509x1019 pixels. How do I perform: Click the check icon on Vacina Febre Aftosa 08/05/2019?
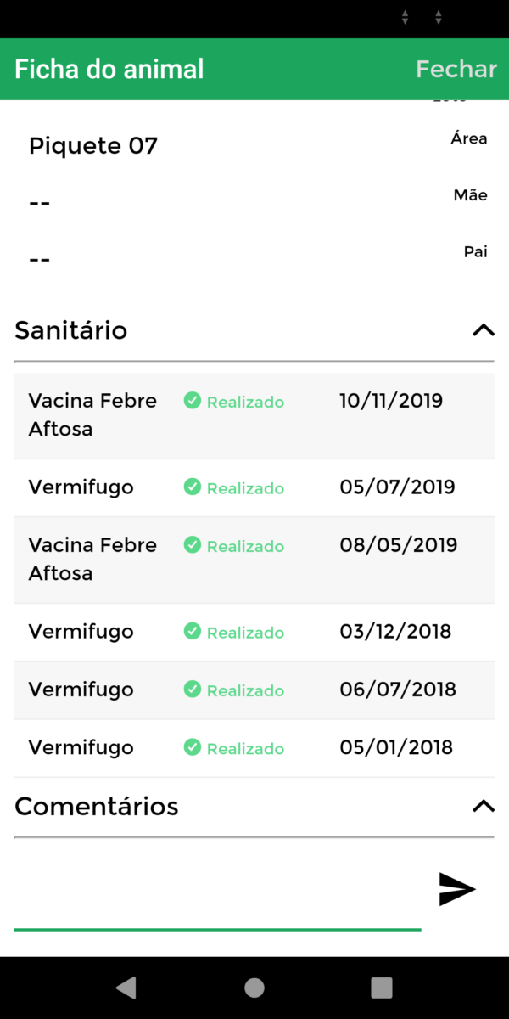coord(193,546)
